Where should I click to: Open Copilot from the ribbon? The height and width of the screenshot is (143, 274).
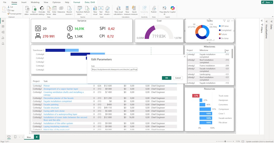(173, 9)
